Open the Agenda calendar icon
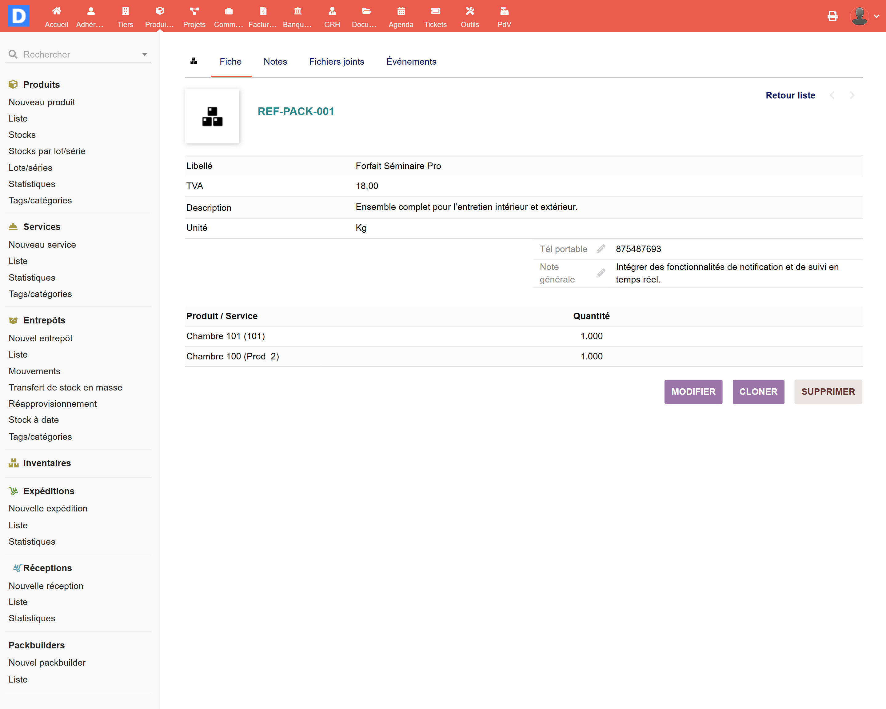This screenshot has width=886, height=709. (x=401, y=11)
